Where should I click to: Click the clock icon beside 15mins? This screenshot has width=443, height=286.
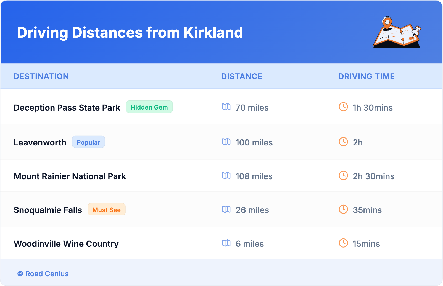[343, 243]
